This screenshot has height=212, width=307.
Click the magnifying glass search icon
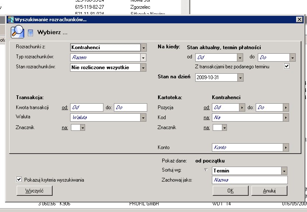(x=18, y=32)
